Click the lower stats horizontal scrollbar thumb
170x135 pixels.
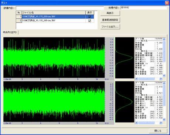pyautogui.click(x=146, y=122)
